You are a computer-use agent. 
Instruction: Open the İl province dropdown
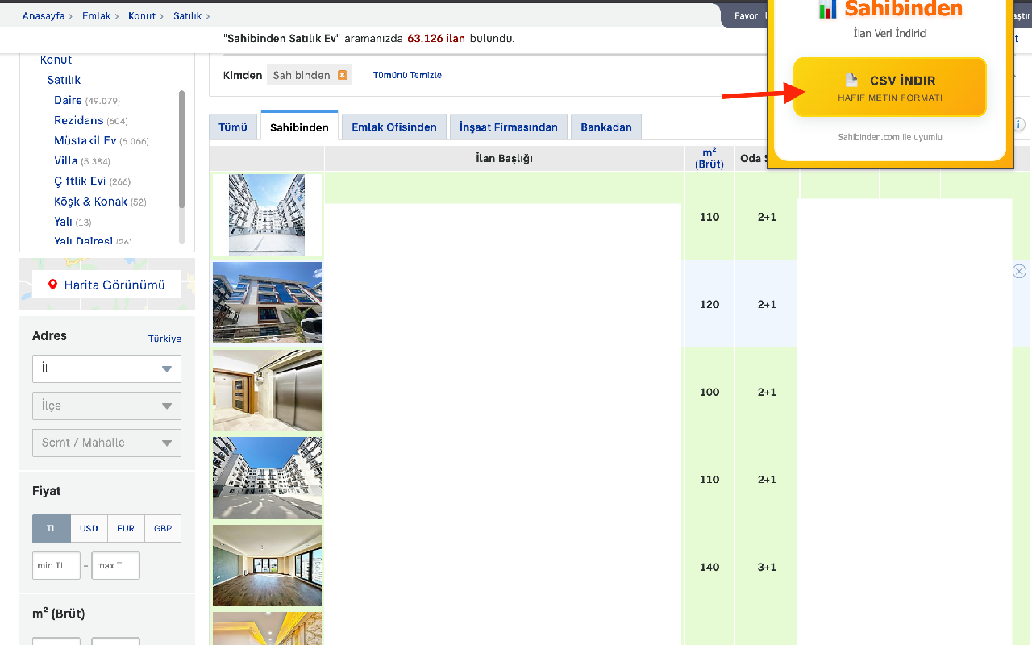click(x=106, y=368)
